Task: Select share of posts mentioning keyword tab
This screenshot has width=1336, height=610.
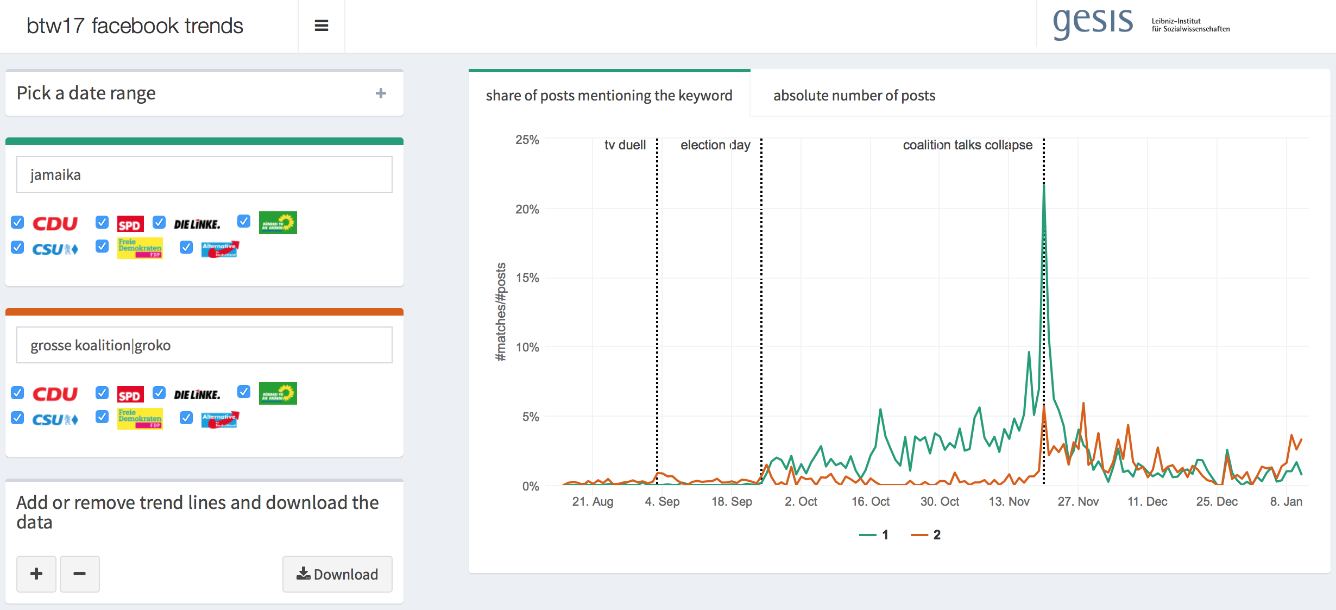Action: click(609, 96)
